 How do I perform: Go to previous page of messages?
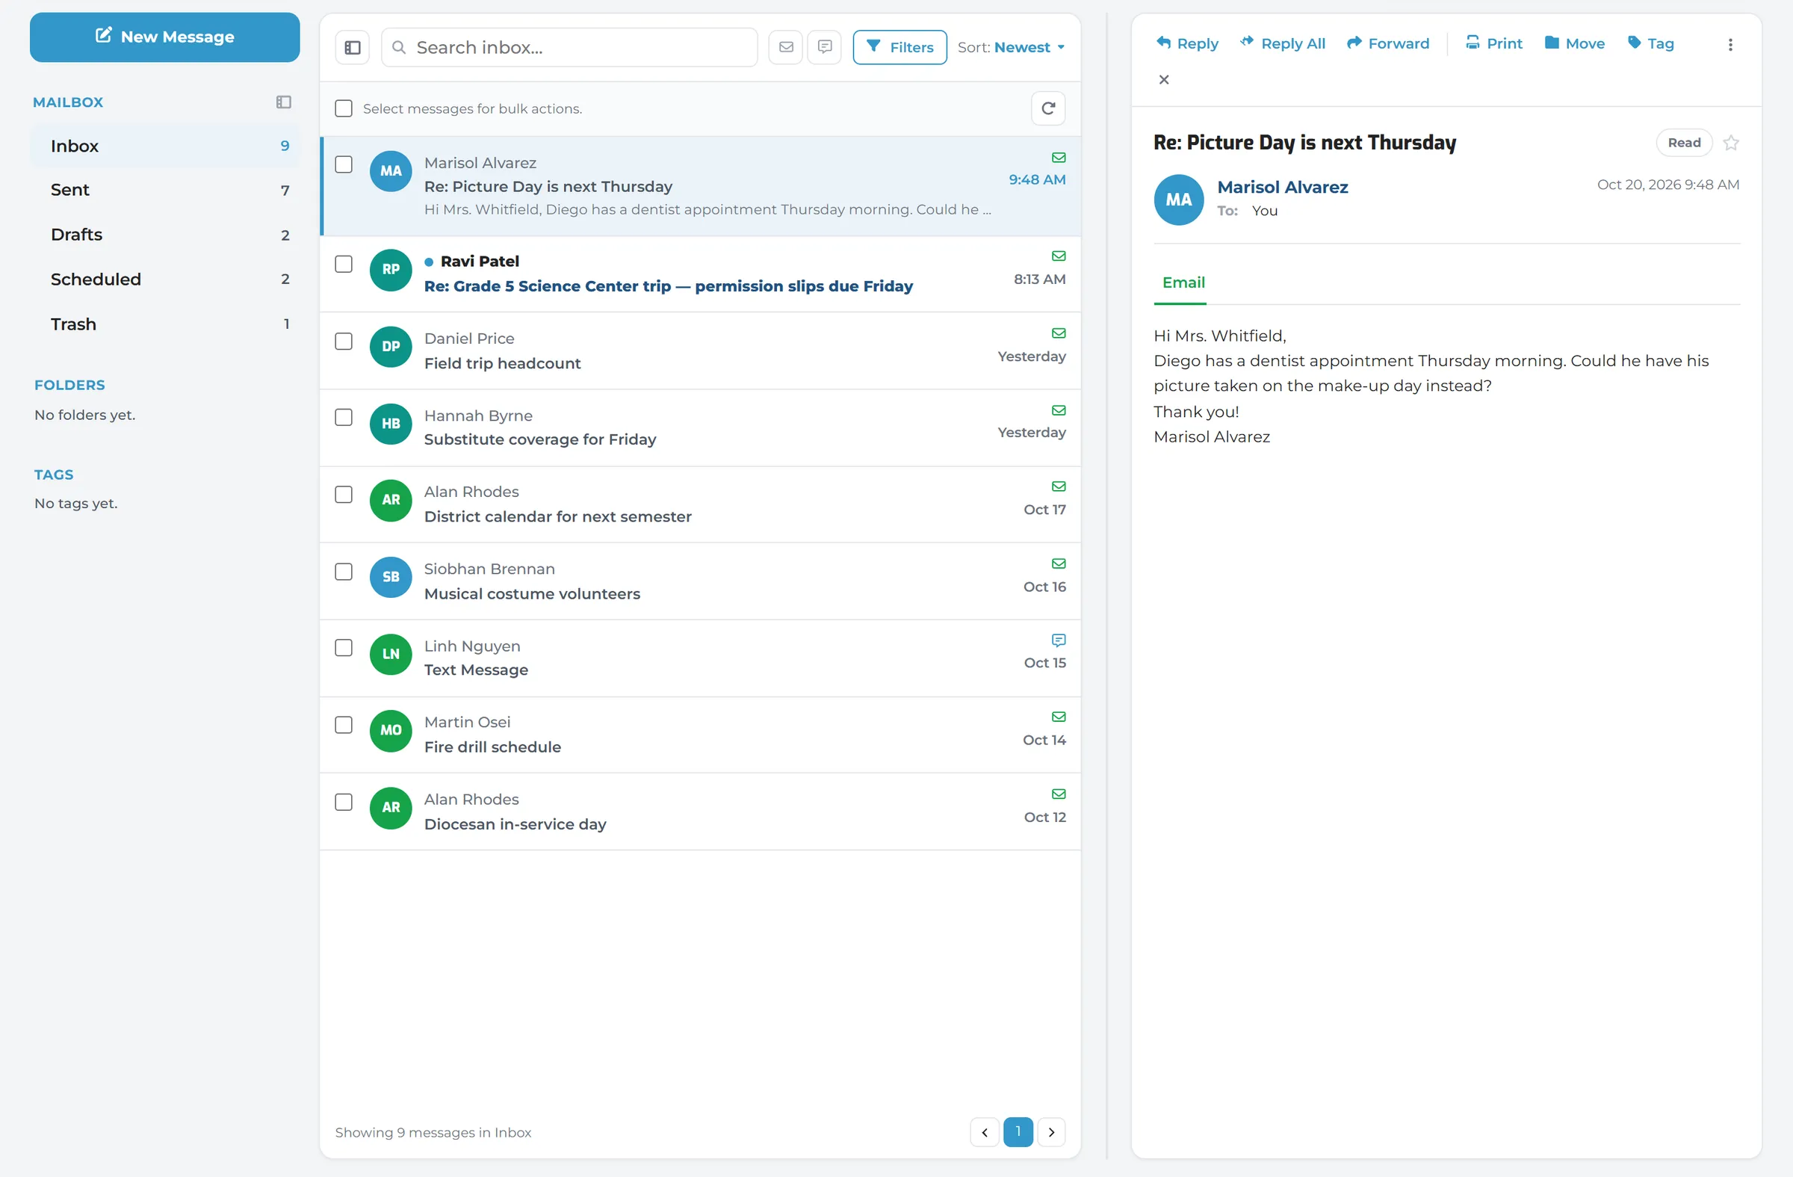coord(985,1132)
